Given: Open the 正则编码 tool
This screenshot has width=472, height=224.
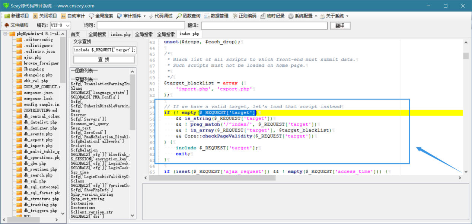Looking at the screenshot, I should 245,16.
